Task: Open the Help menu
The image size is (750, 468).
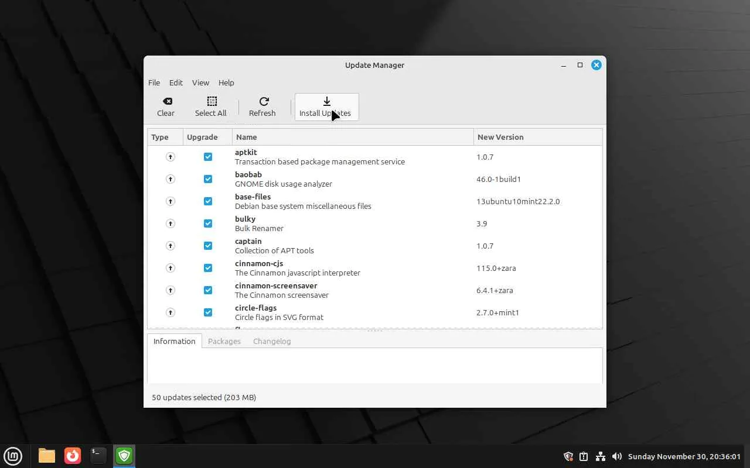Action: [x=226, y=82]
